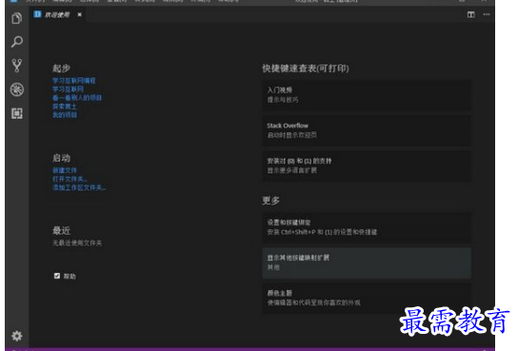Open the 安装对 {0} 和 {1} 的支持 card

click(367, 166)
